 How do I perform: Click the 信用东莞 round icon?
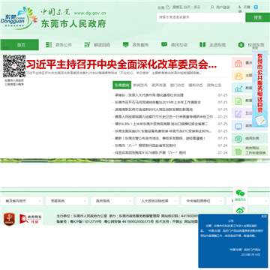click(238, 139)
